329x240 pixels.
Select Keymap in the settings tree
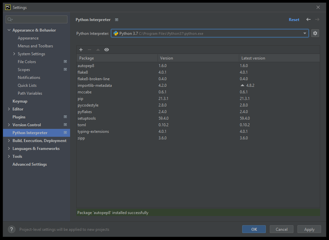20,101
